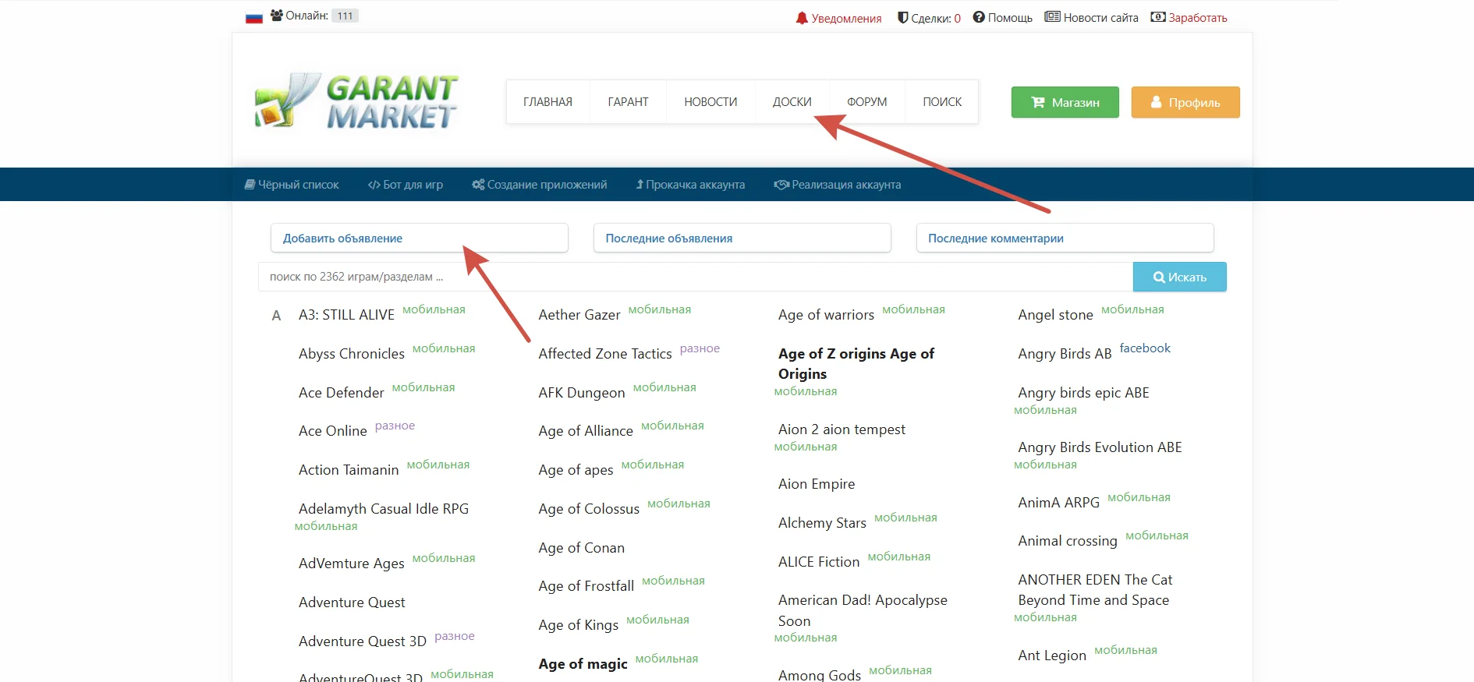Open Новости сайта link
This screenshot has height=682, width=1474.
1091,18
